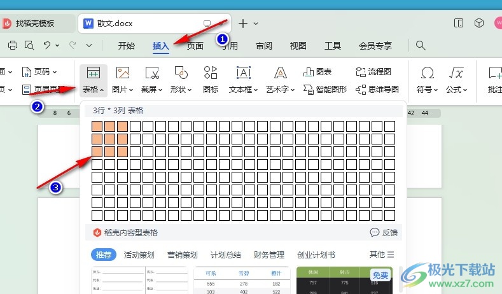
Task: Click the Symbol (符号) omega icon
Action: pos(428,73)
